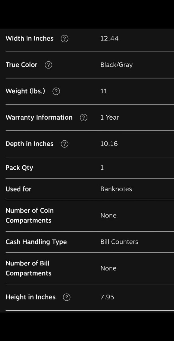
Task: Open the True Color help tooltip icon
Action: [49, 65]
